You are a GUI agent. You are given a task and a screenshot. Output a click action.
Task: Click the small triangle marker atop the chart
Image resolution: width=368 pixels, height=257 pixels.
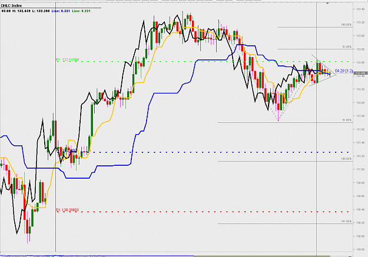pos(327,3)
